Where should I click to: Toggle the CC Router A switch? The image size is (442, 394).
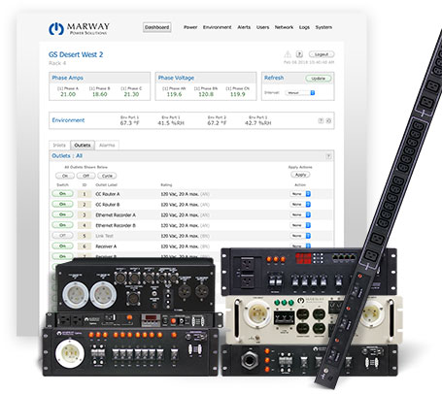click(x=62, y=193)
